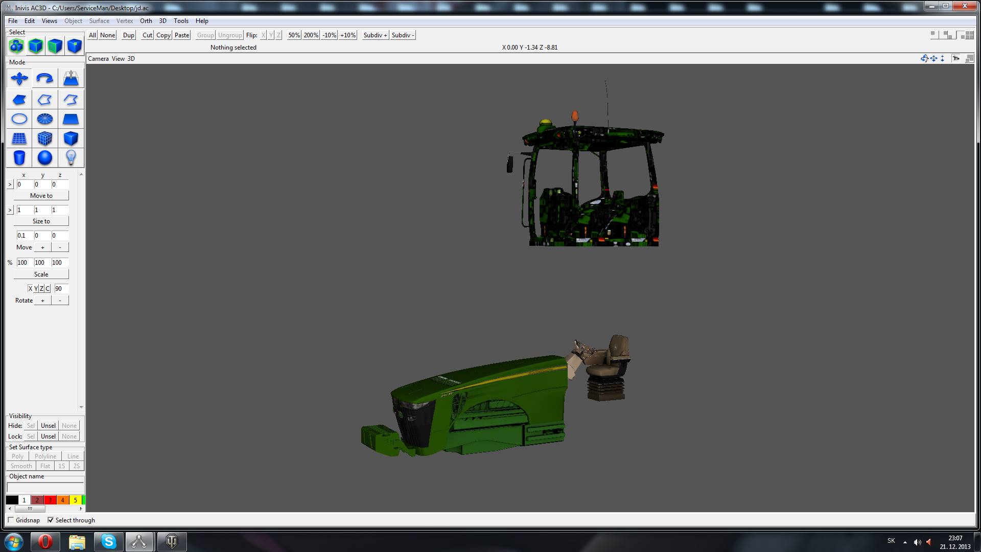The width and height of the screenshot is (981, 552).
Task: Open Skype from the taskbar
Action: point(108,541)
